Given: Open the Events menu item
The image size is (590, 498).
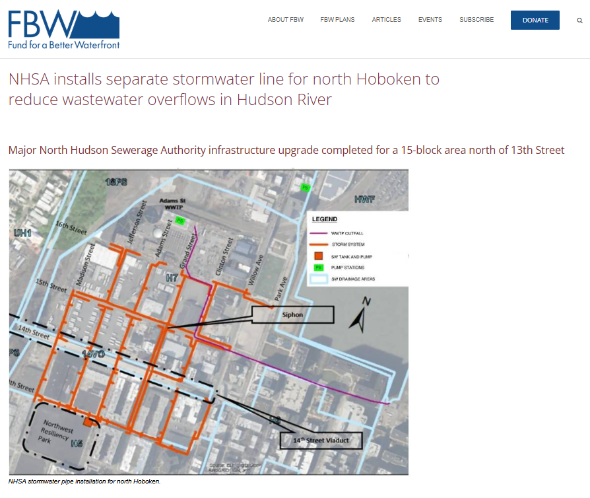Looking at the screenshot, I should tap(430, 20).
